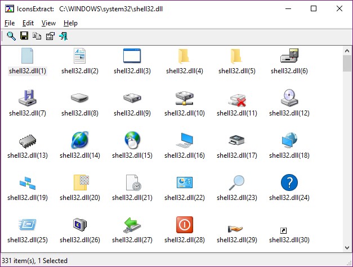Screen dimensions: 353x267
Task: Select the programs folder icon shell32.dll(20)
Action: (x=81, y=183)
